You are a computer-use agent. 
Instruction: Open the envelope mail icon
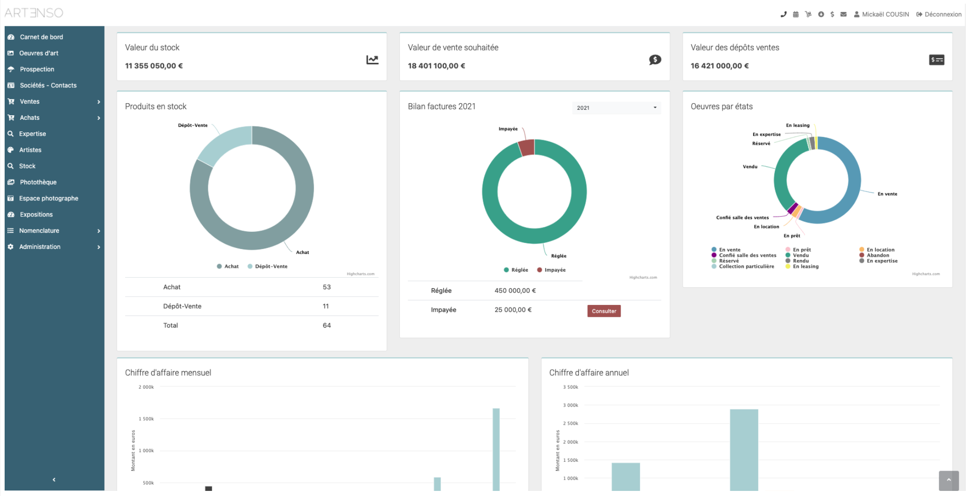click(843, 14)
